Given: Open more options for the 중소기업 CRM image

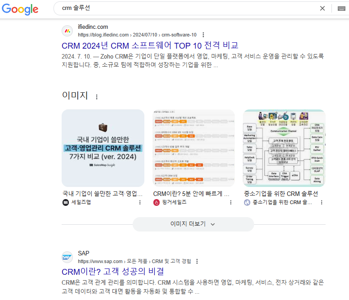Looking at the screenshot, I should click(x=322, y=202).
